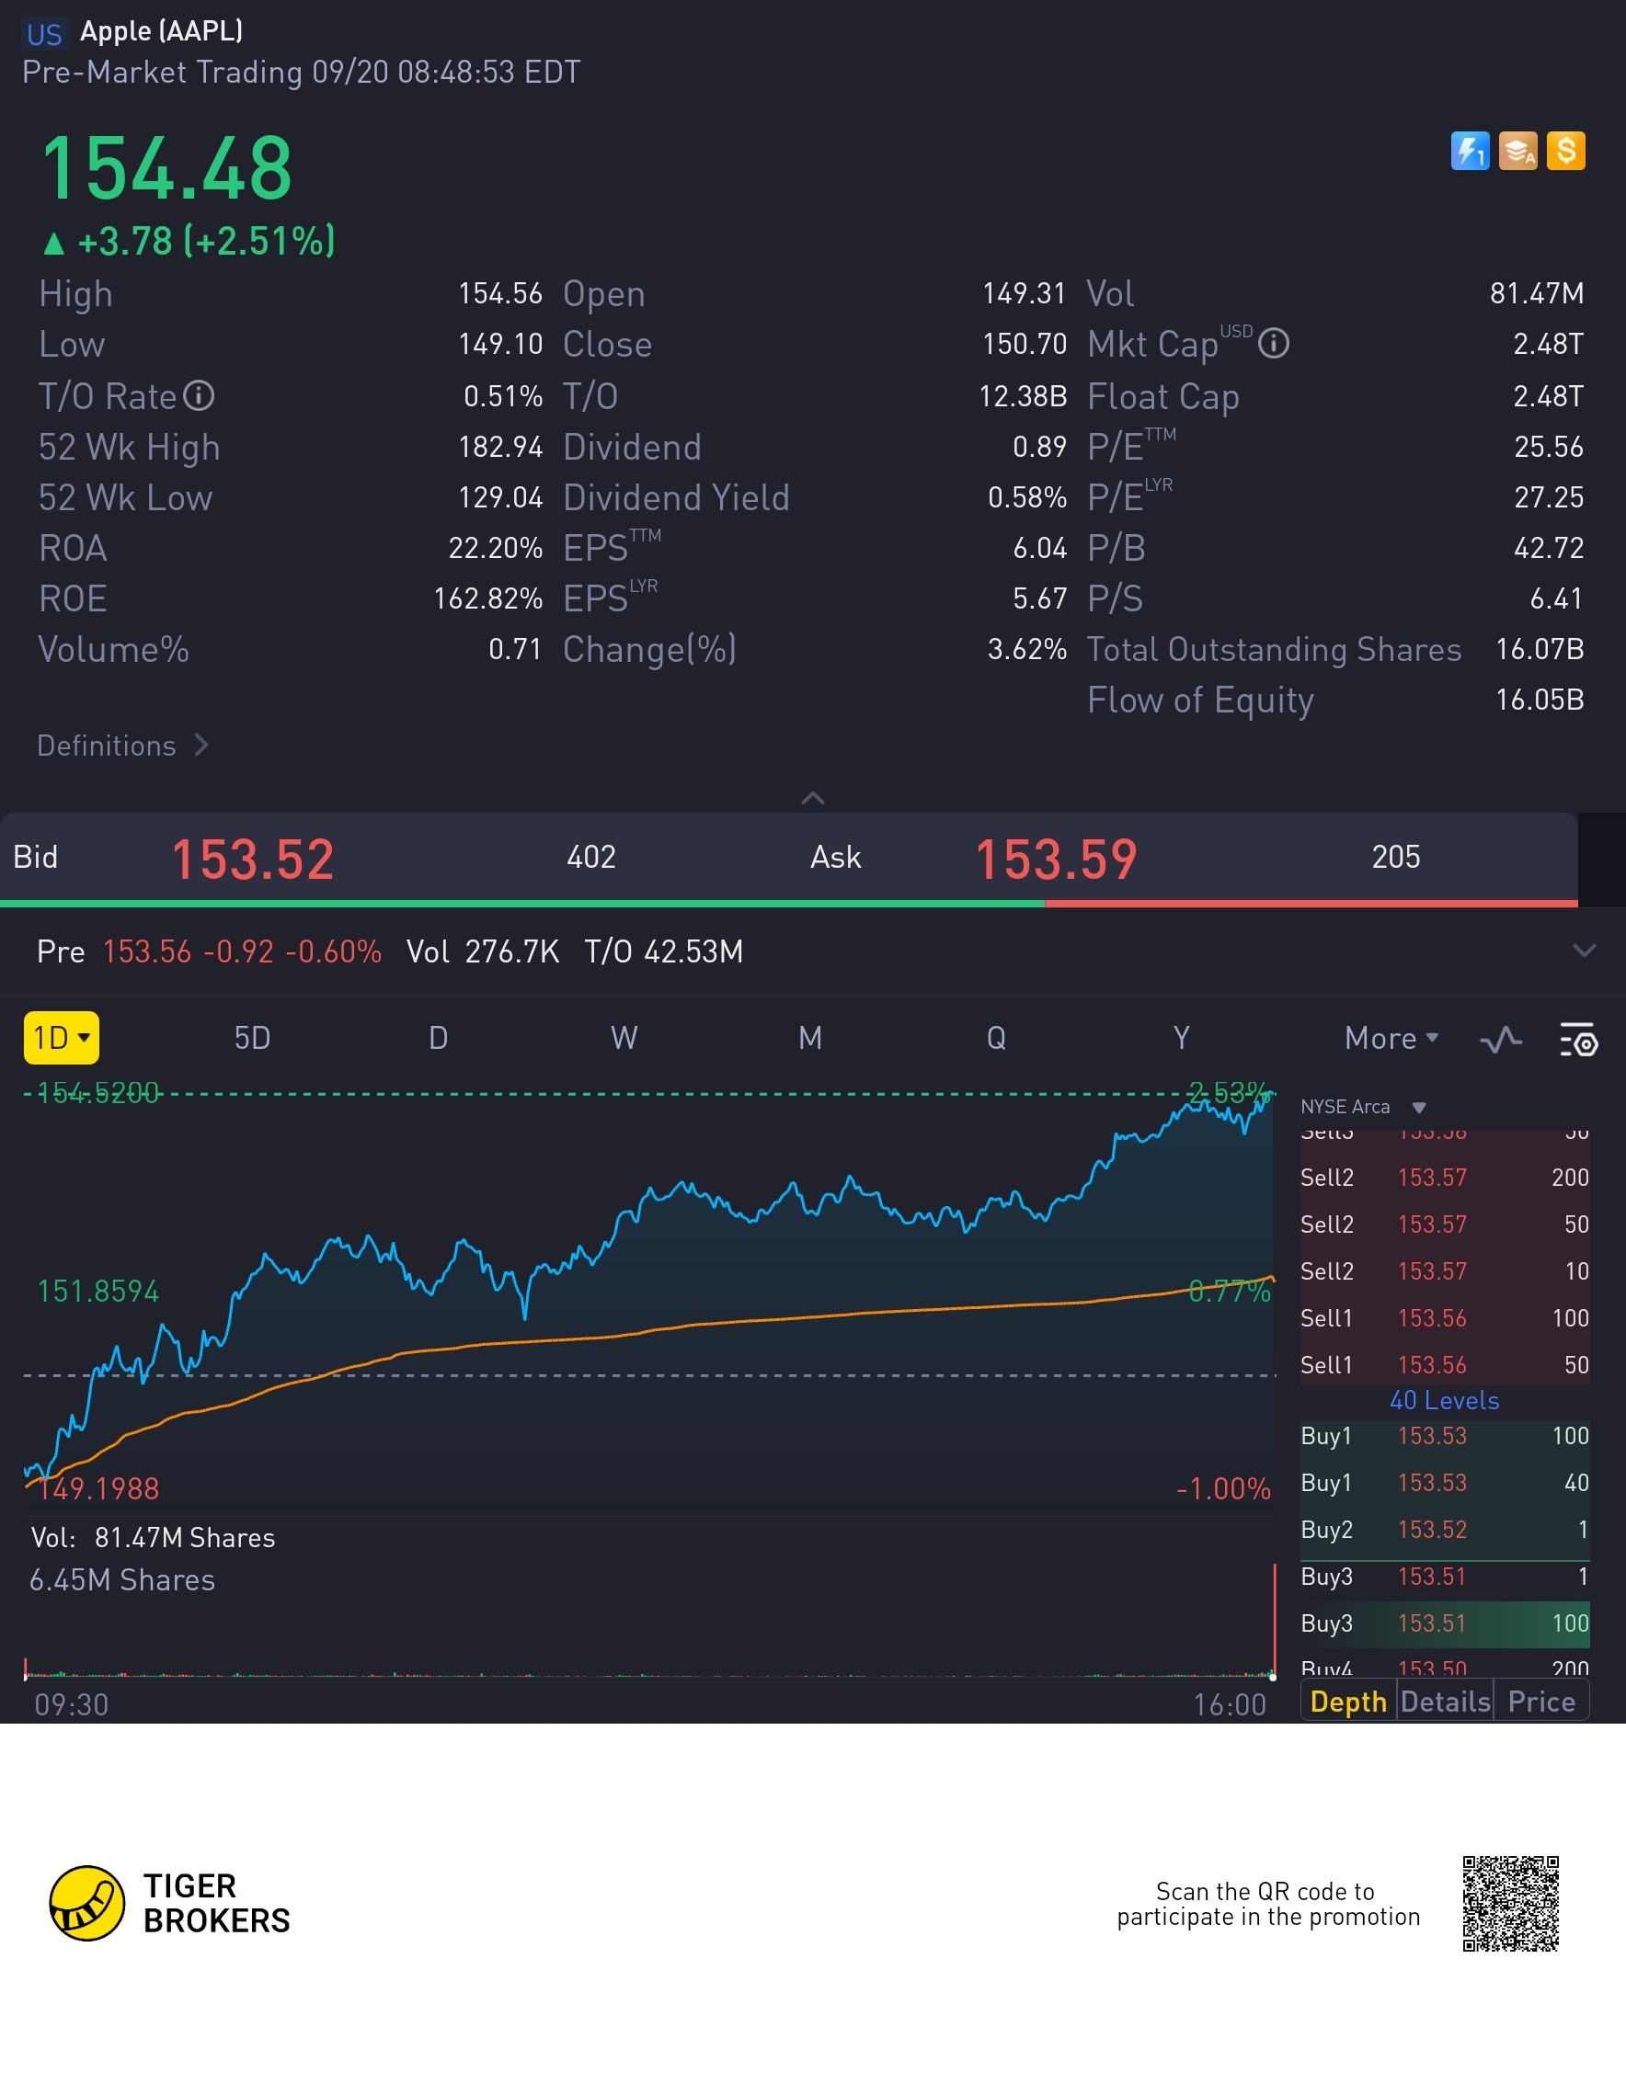The width and height of the screenshot is (1626, 2084).
Task: Open the chart indicator waveform icon
Action: pos(1501,1039)
